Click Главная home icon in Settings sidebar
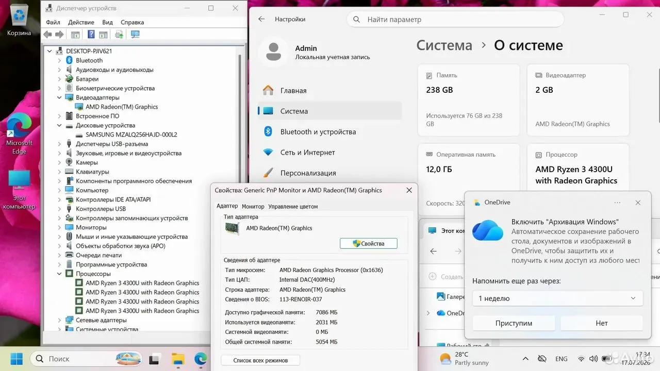The image size is (660, 371). 268,90
